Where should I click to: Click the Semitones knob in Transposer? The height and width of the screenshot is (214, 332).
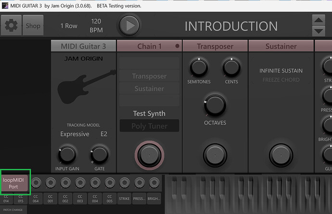point(199,68)
